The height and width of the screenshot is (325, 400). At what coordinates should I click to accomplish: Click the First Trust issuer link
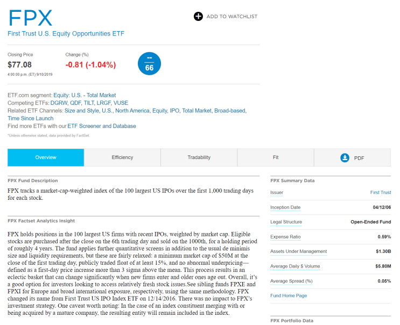click(381, 192)
